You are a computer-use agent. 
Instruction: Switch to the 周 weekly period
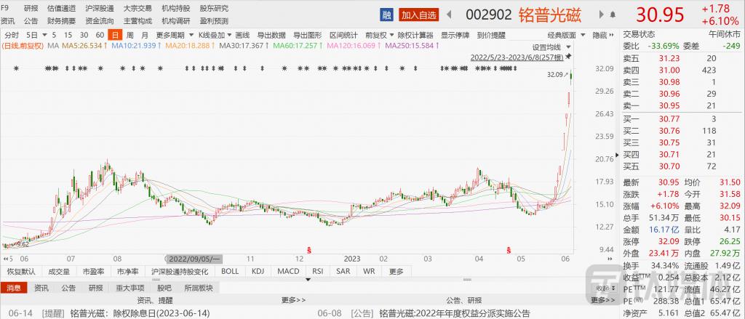pyautogui.click(x=130, y=35)
